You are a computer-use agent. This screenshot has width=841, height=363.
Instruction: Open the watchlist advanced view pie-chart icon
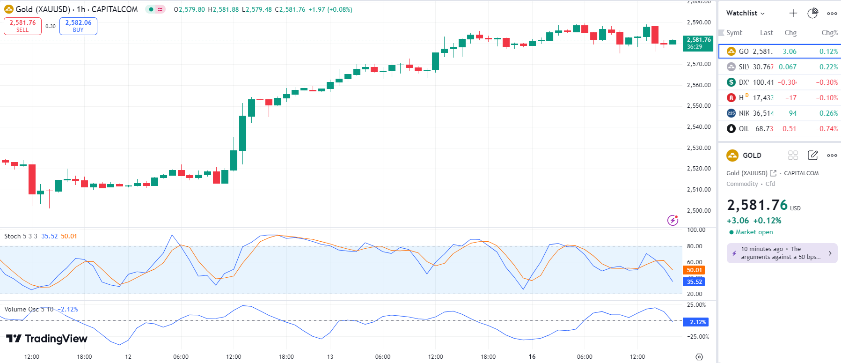812,13
